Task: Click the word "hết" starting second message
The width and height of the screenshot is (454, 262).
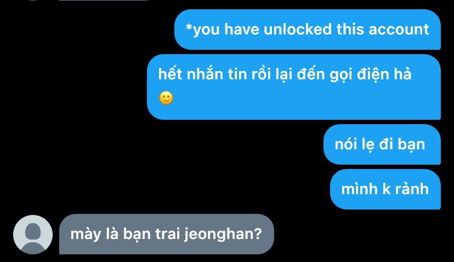Action: point(170,74)
